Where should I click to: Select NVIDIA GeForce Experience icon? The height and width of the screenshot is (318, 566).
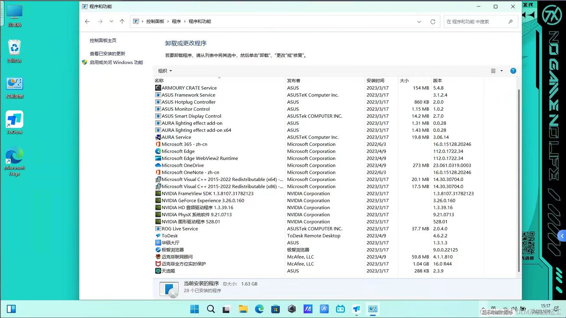[x=158, y=200]
